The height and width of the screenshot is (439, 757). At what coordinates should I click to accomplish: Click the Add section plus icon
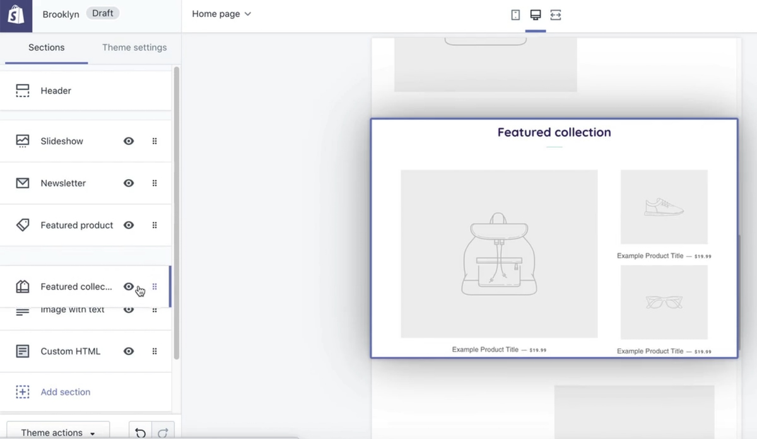pos(23,392)
